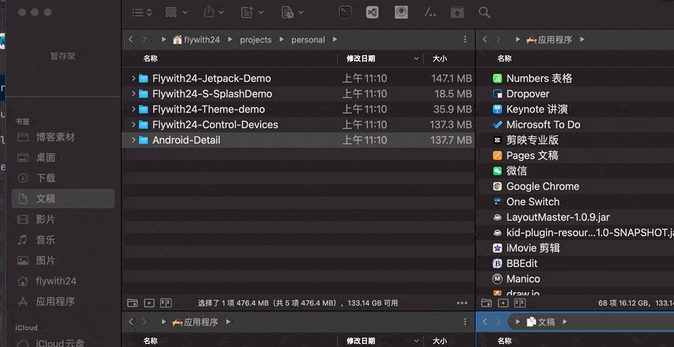
Task: Expand the Flywith24-Control-Devices folder
Action: 134,125
